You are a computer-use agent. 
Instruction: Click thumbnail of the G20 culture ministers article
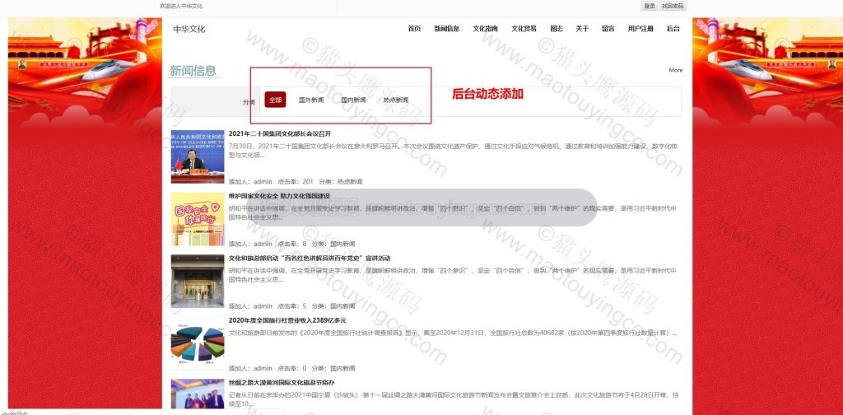point(198,156)
